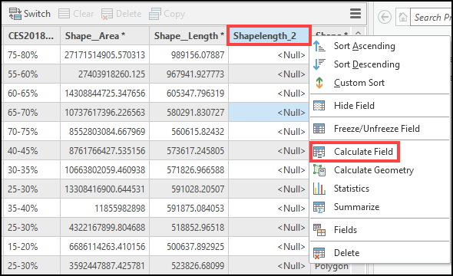Click cell value 10737617396.226563

pos(104,112)
